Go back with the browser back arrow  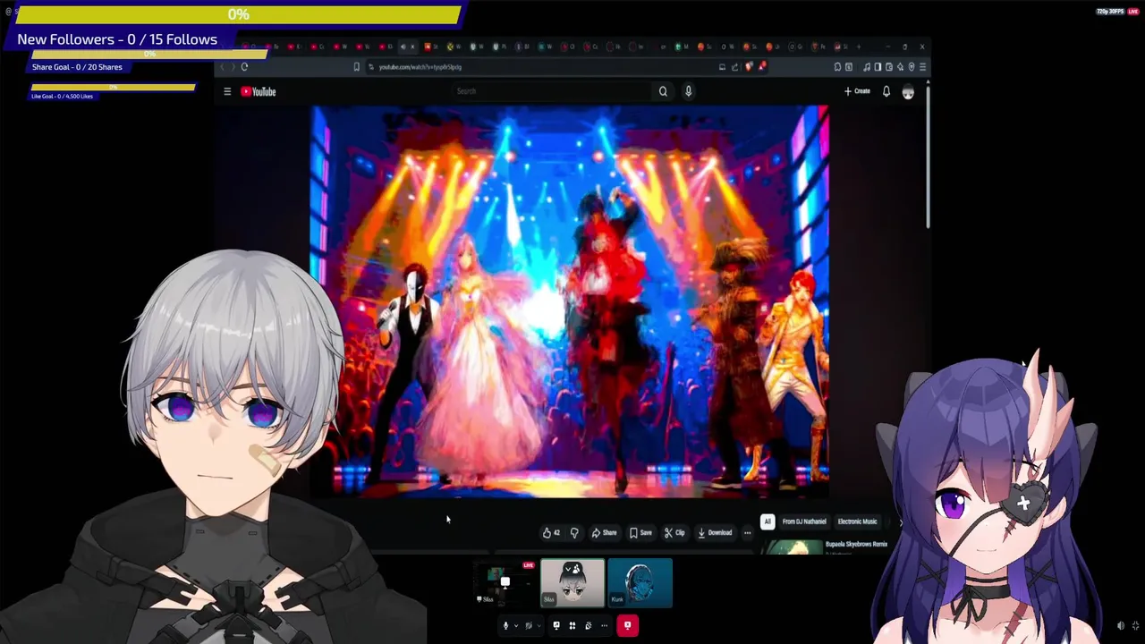222,66
